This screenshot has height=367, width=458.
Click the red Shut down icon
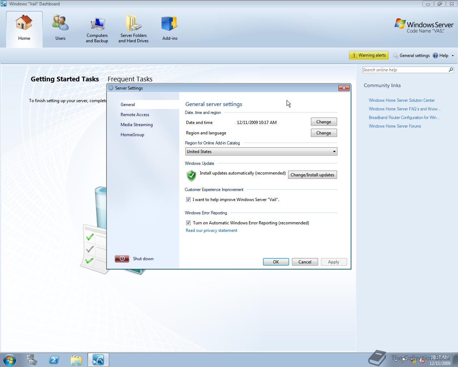coord(122,258)
